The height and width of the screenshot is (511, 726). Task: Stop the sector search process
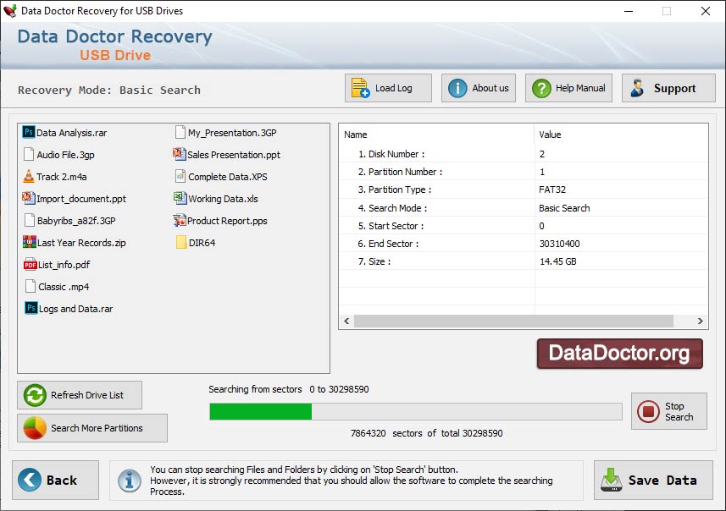[x=668, y=411]
